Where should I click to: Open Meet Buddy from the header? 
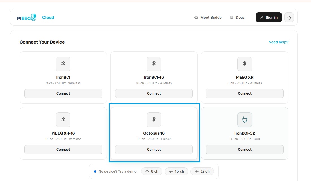(x=208, y=18)
